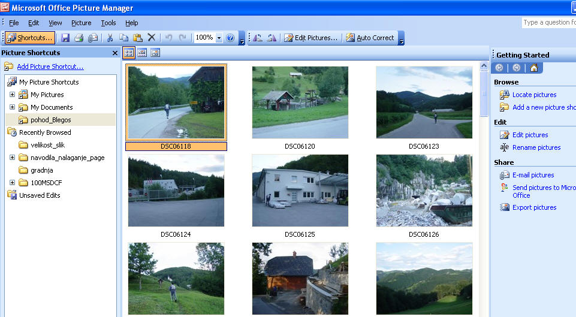
Task: Click the Delete X icon in toolbar
Action: click(x=152, y=38)
